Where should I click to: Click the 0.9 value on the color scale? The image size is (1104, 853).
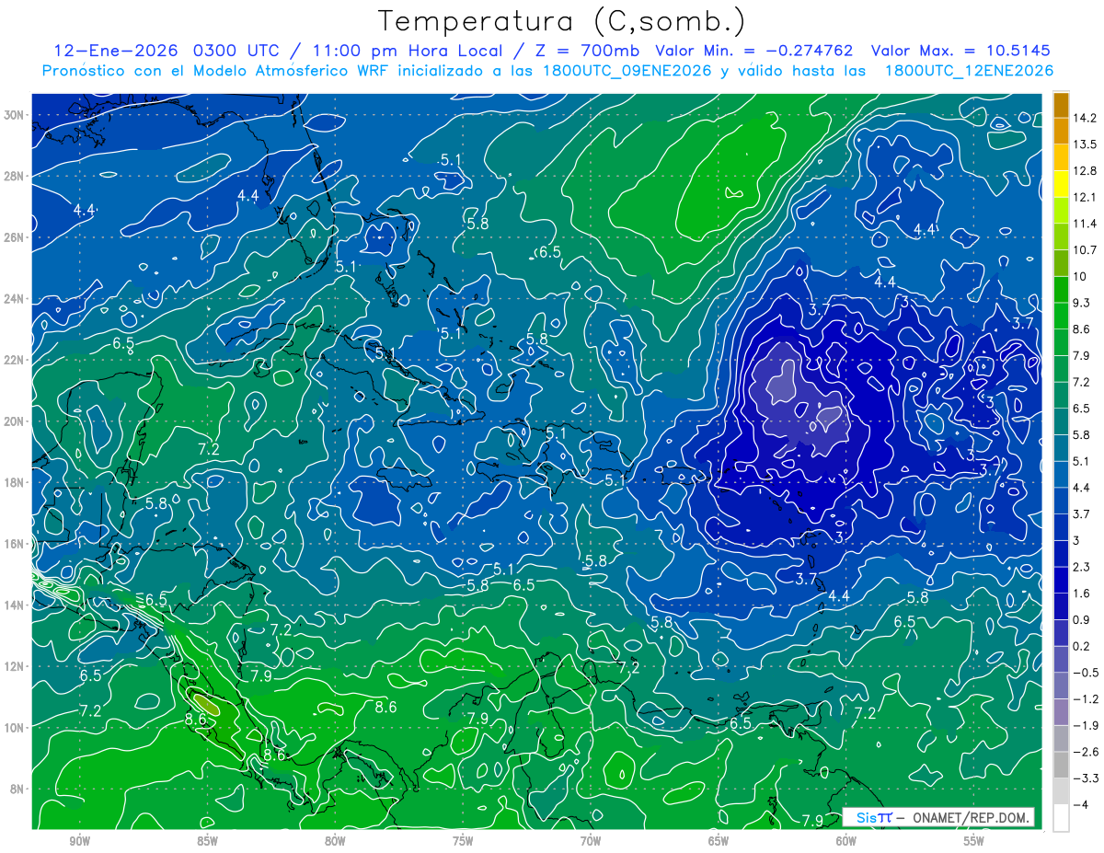[1082, 619]
